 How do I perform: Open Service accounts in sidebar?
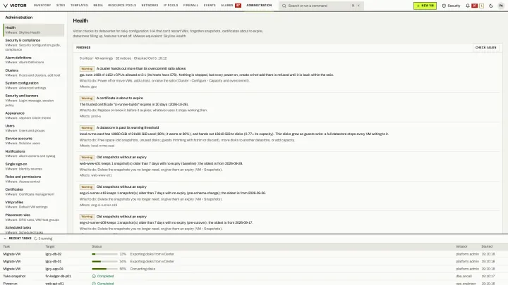pyautogui.click(x=34, y=141)
